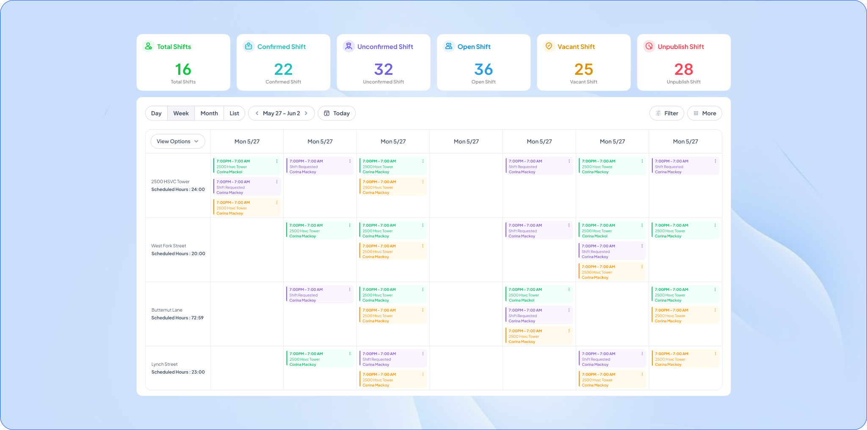Open kebab menu on Lynch Street's only green shift
Screen dimensions: 867x430
tap(350, 354)
